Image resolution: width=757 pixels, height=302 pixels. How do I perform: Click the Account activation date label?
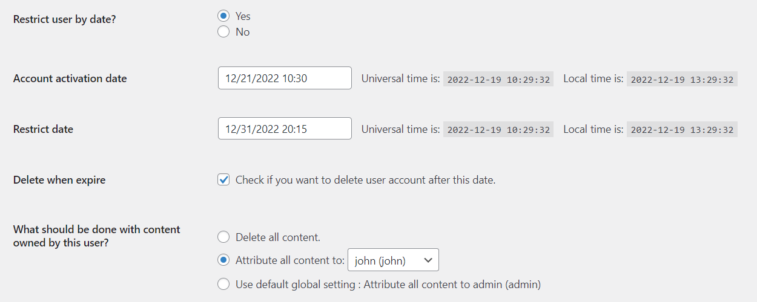click(70, 78)
